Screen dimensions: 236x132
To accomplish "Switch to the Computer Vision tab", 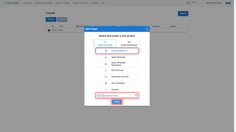I will [x=105, y=43].
